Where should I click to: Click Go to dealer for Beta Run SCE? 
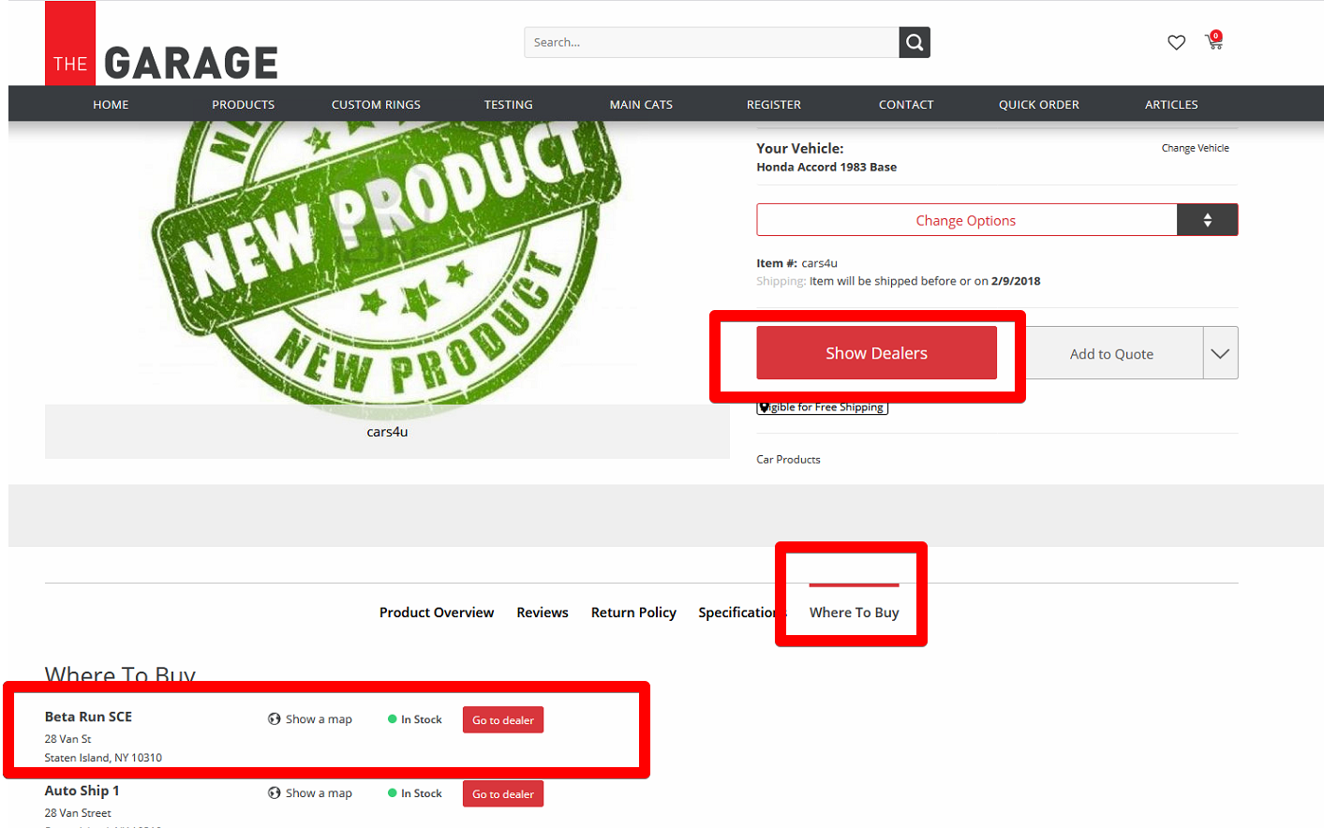point(503,720)
